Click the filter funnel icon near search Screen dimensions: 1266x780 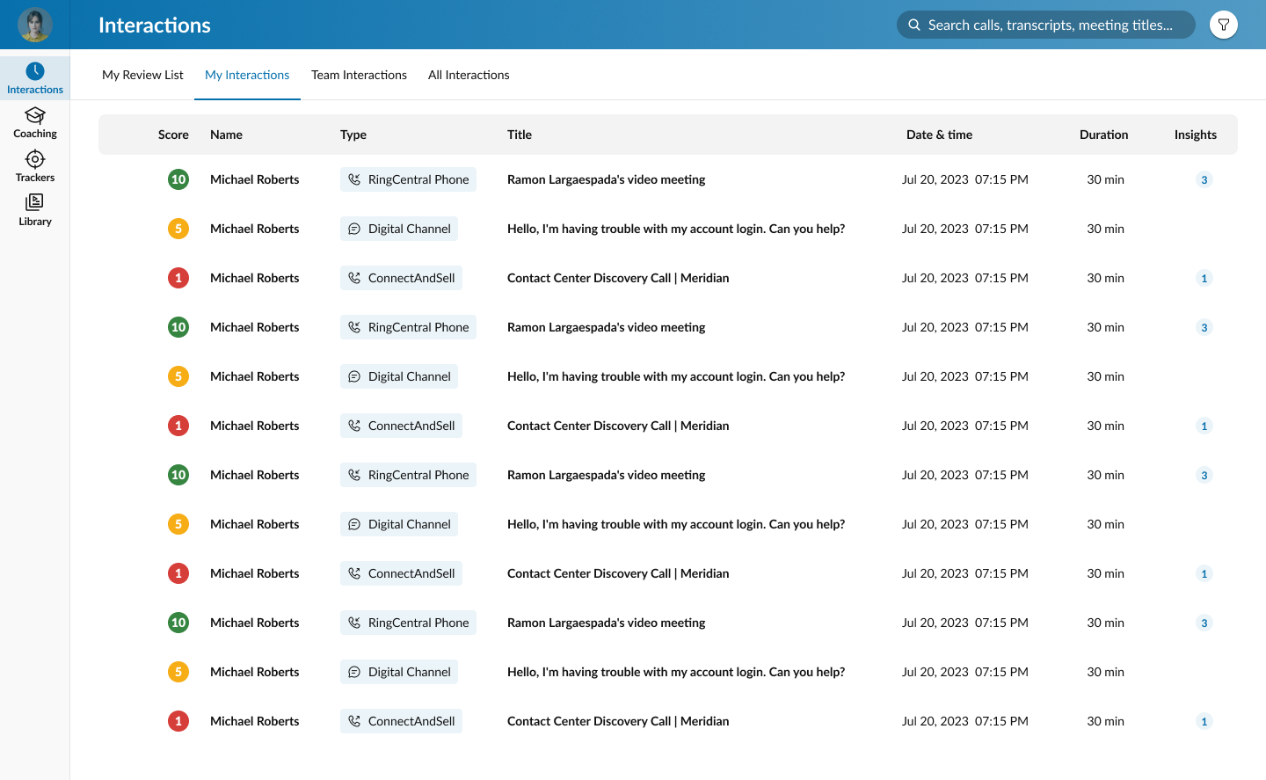[x=1224, y=25]
